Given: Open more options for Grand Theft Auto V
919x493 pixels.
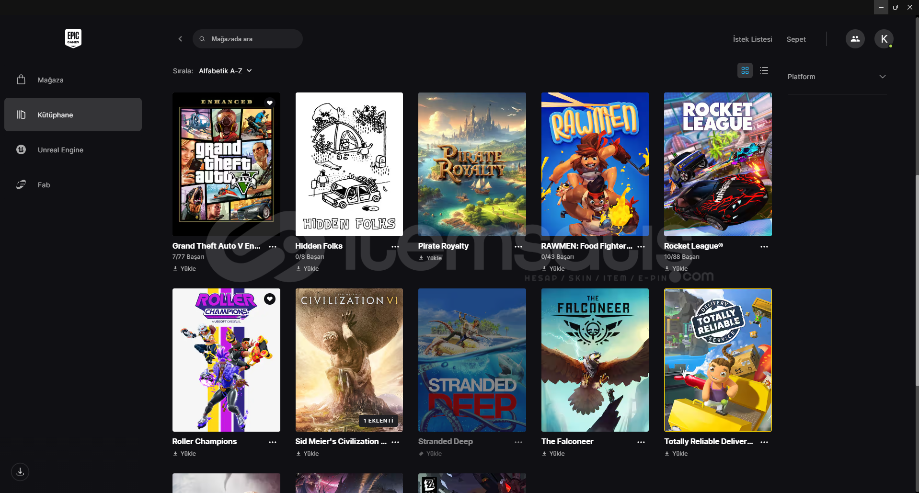Looking at the screenshot, I should pyautogui.click(x=273, y=247).
